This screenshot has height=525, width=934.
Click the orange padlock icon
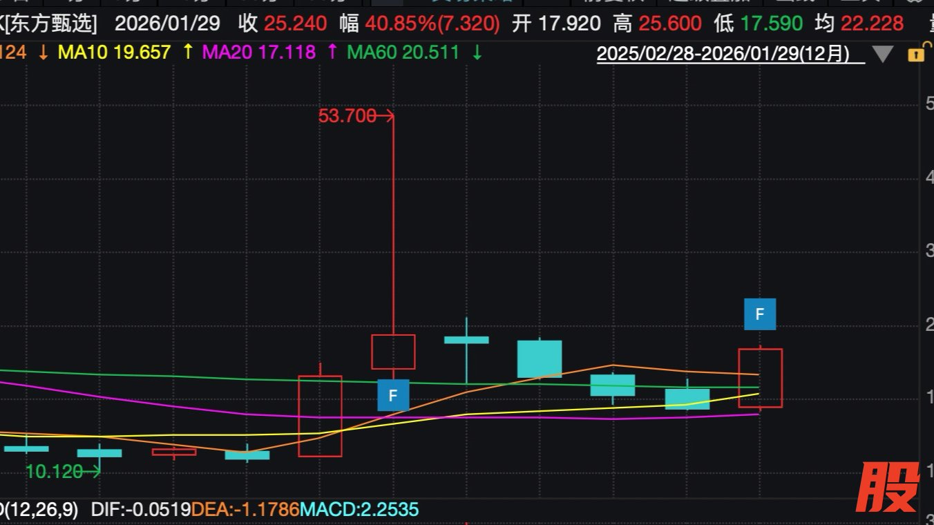(x=915, y=54)
